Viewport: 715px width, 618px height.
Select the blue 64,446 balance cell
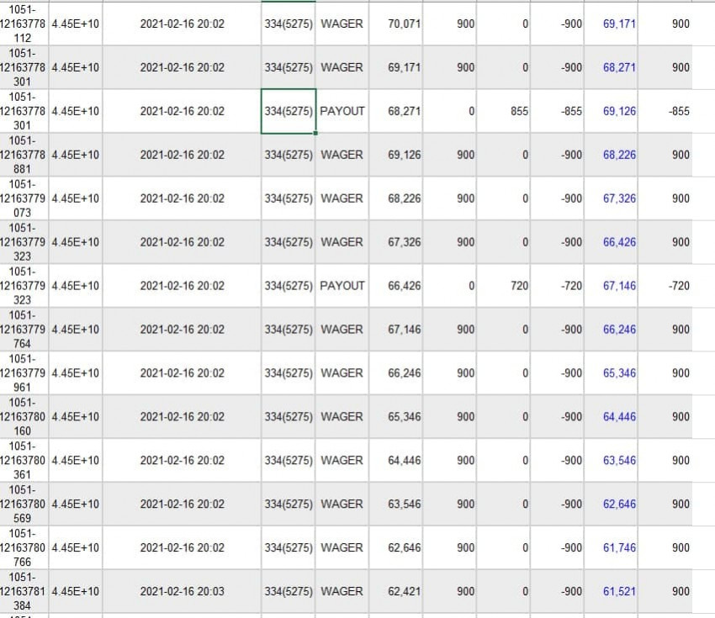(x=611, y=416)
